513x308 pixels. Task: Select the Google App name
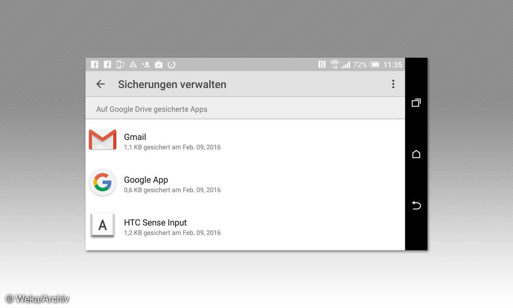click(x=146, y=180)
